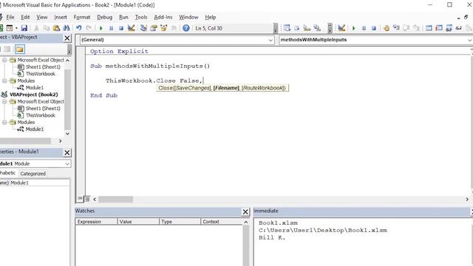Click the horizontal scrollbar thumb in the code window

point(115,199)
